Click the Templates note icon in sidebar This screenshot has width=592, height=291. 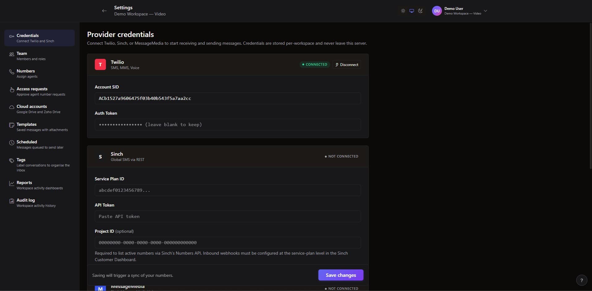[11, 125]
